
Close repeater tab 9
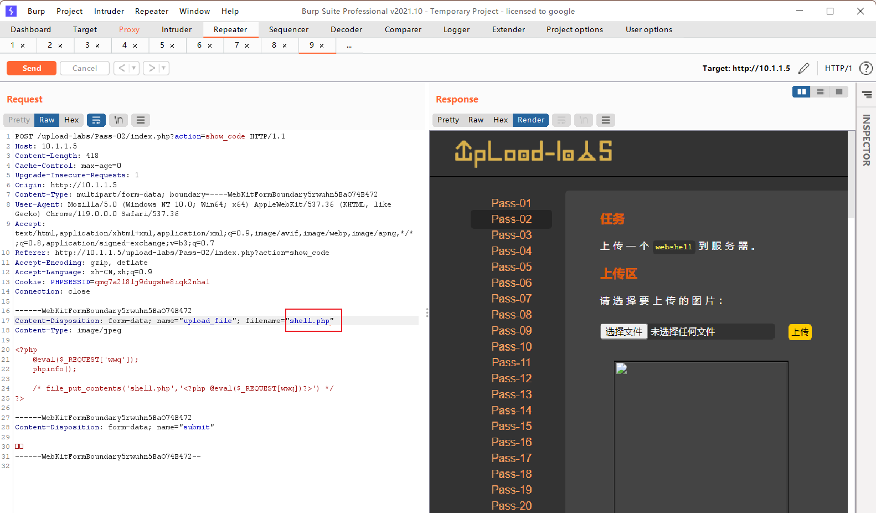[x=322, y=46]
